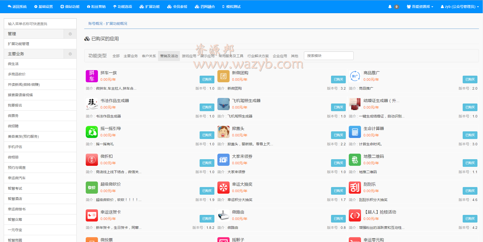483x242 pixels.
Task: Open 微相册 in sidebar
Action: click(40, 157)
